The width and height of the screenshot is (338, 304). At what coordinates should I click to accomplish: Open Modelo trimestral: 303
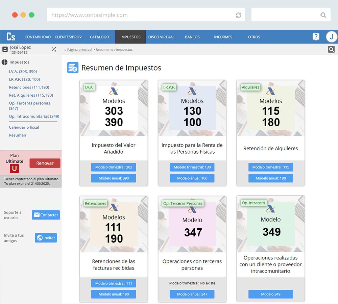click(113, 167)
